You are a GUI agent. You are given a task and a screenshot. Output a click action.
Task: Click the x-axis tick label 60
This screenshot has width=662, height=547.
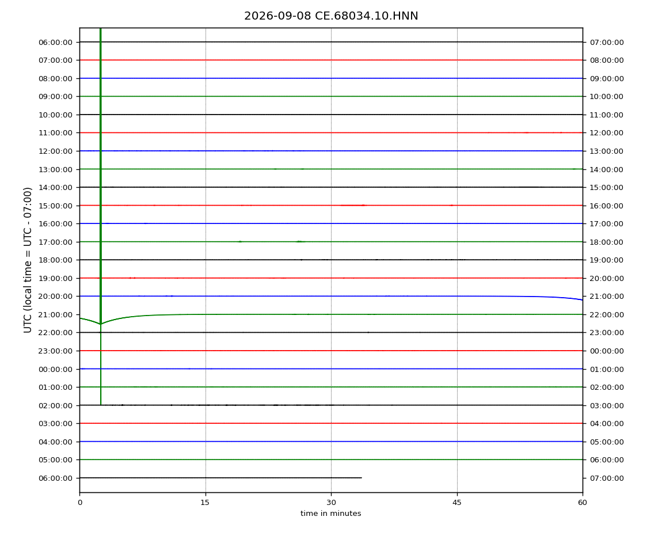[x=583, y=503]
